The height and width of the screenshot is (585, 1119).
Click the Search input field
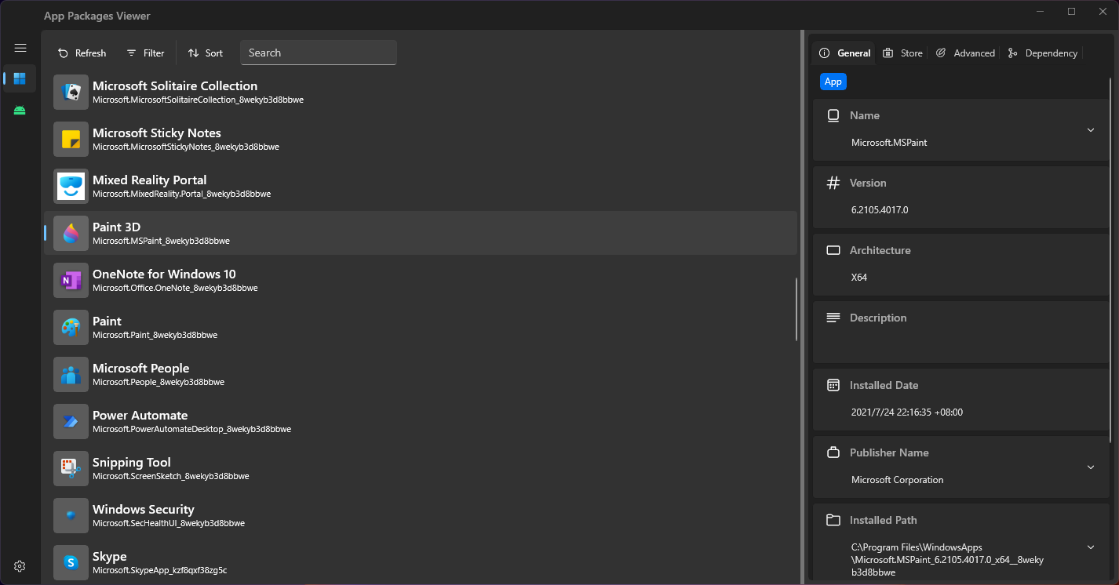[x=318, y=53]
